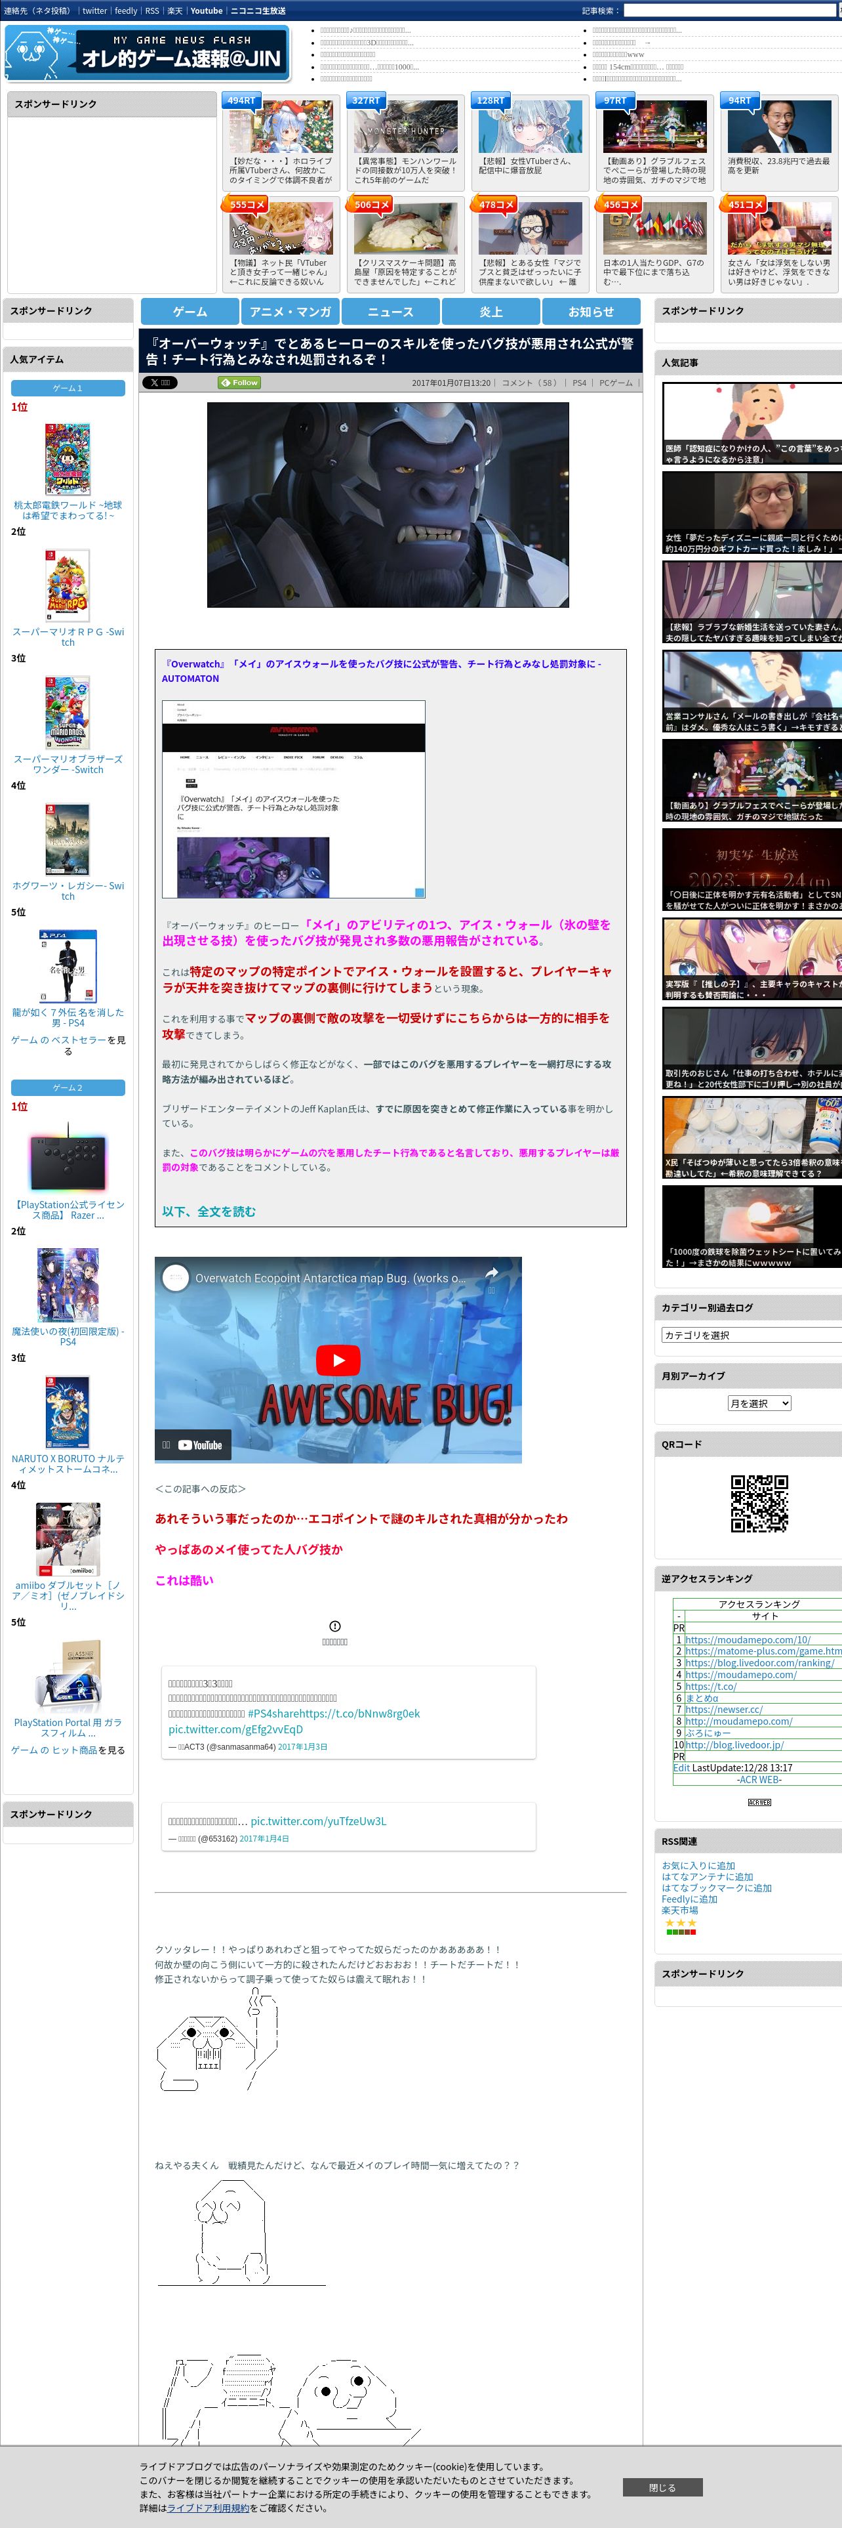
Task: Click the Feedlyに追加 link
Action: pyautogui.click(x=689, y=1899)
